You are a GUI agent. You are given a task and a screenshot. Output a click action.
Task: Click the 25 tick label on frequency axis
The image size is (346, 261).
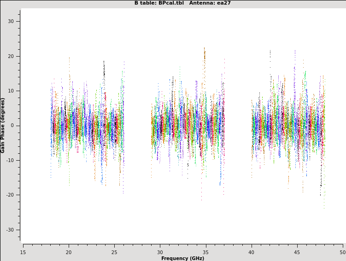pos(114,252)
